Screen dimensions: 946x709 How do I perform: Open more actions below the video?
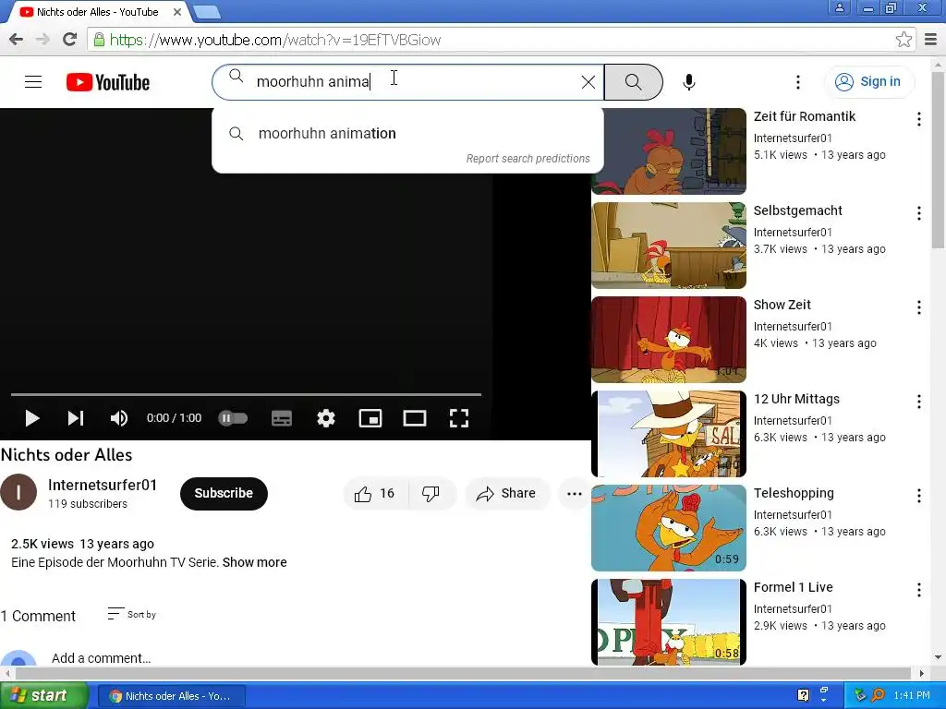tap(575, 494)
